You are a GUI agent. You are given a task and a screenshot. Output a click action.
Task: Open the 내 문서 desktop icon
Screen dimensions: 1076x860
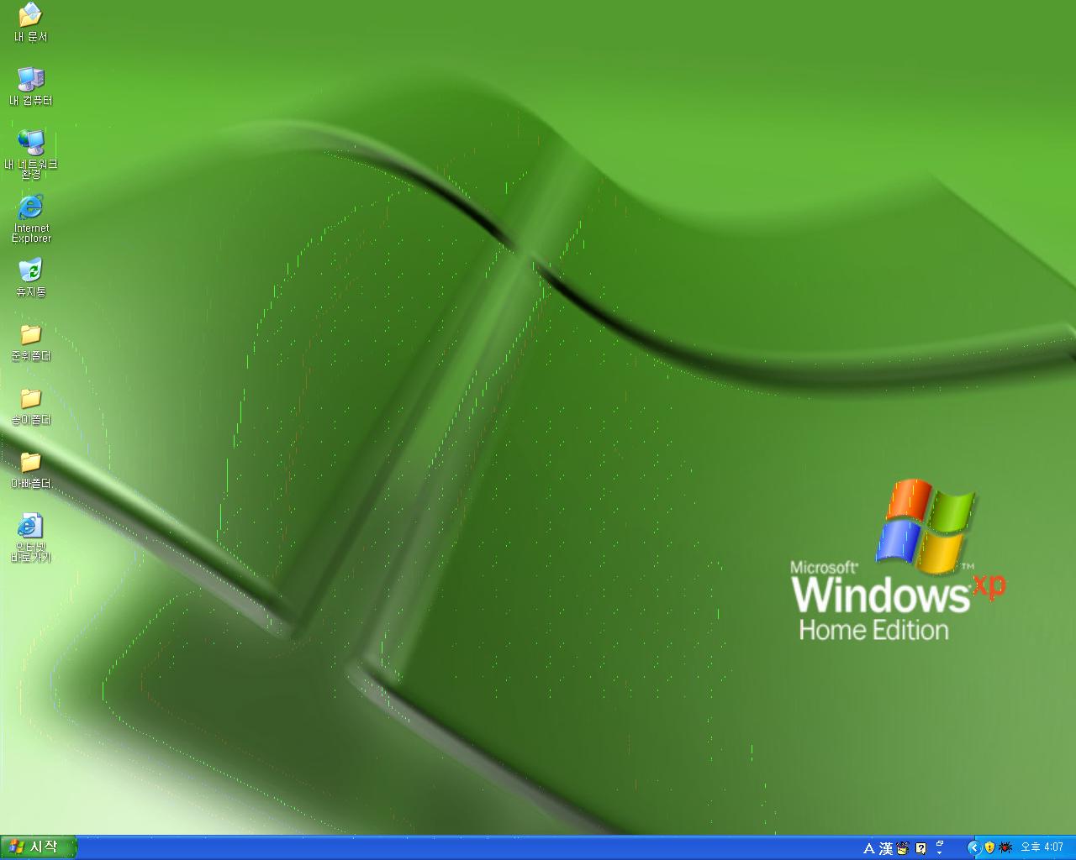(x=31, y=23)
